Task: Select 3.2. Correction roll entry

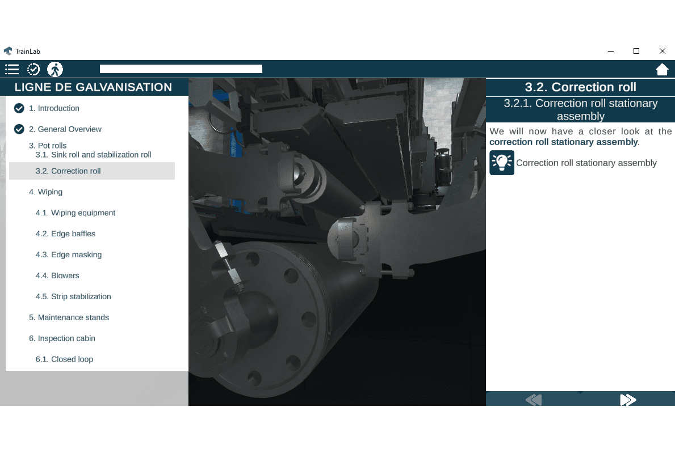Action: (x=68, y=171)
